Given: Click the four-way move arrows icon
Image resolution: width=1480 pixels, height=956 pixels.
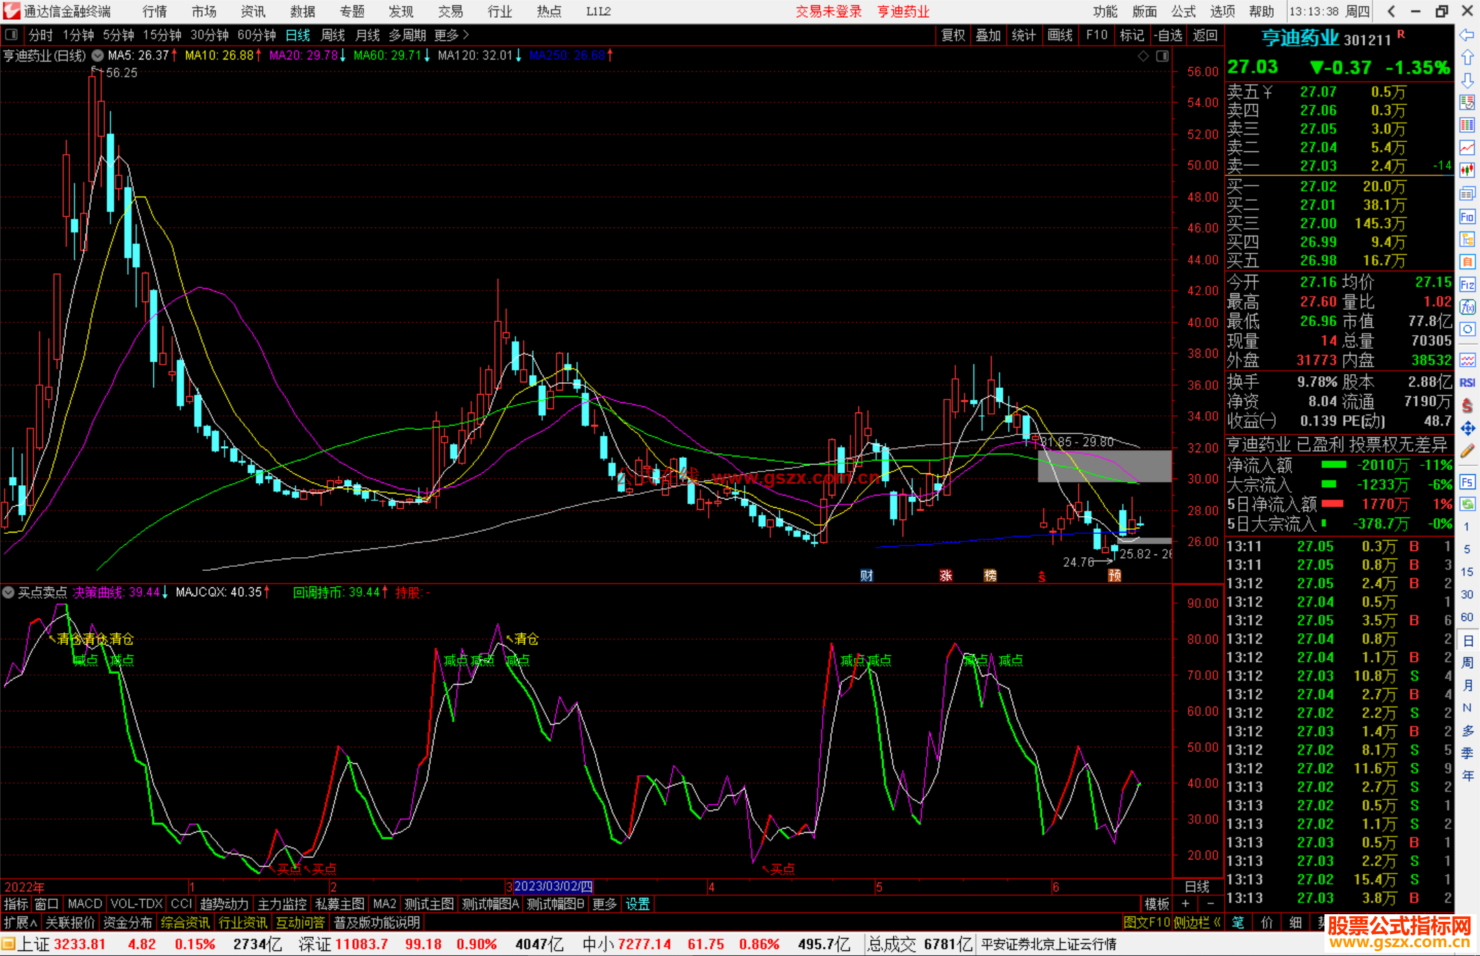Looking at the screenshot, I should pos(1467,428).
